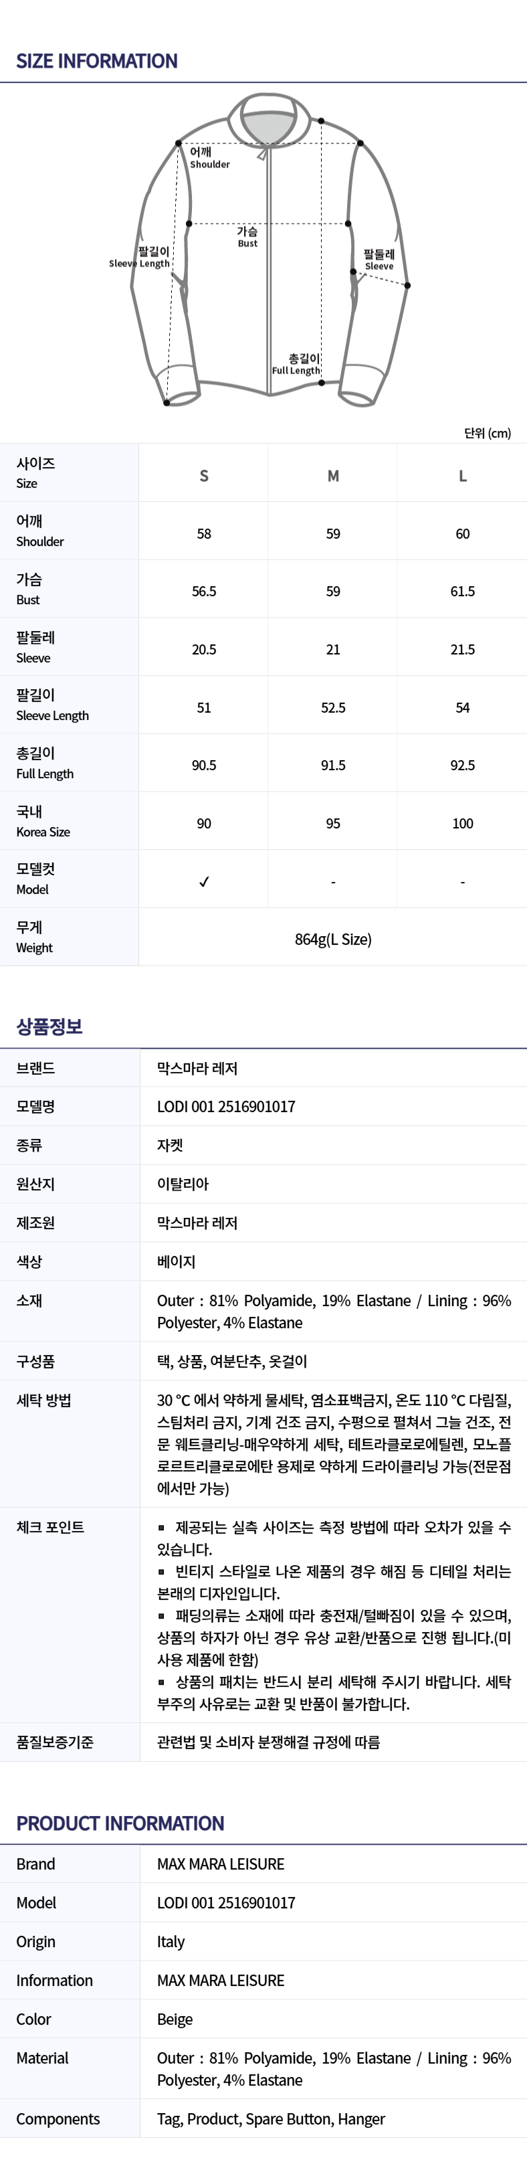Screen dimensions: 527x2182
Task: Click the SIZE INFORMATION heading
Action: click(96, 61)
